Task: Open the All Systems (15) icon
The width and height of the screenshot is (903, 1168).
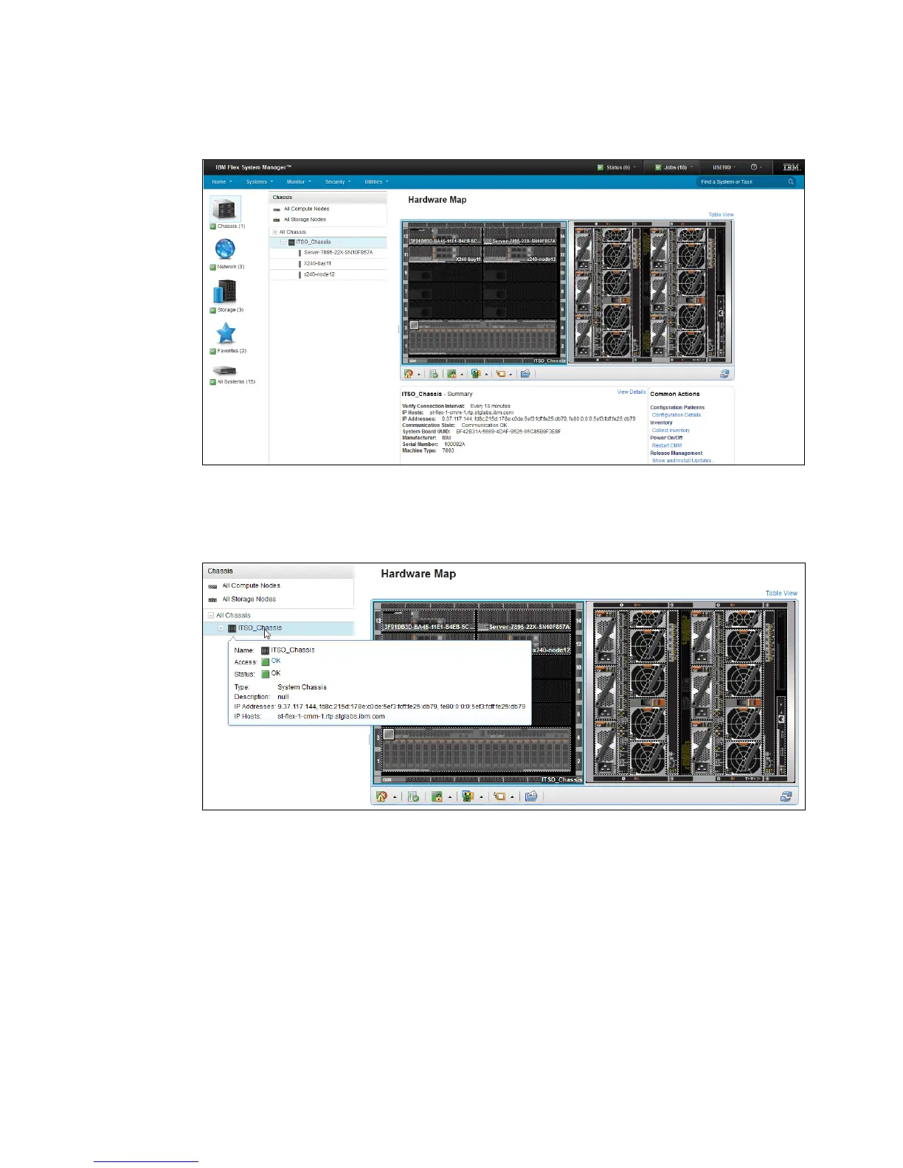Action: point(224,370)
